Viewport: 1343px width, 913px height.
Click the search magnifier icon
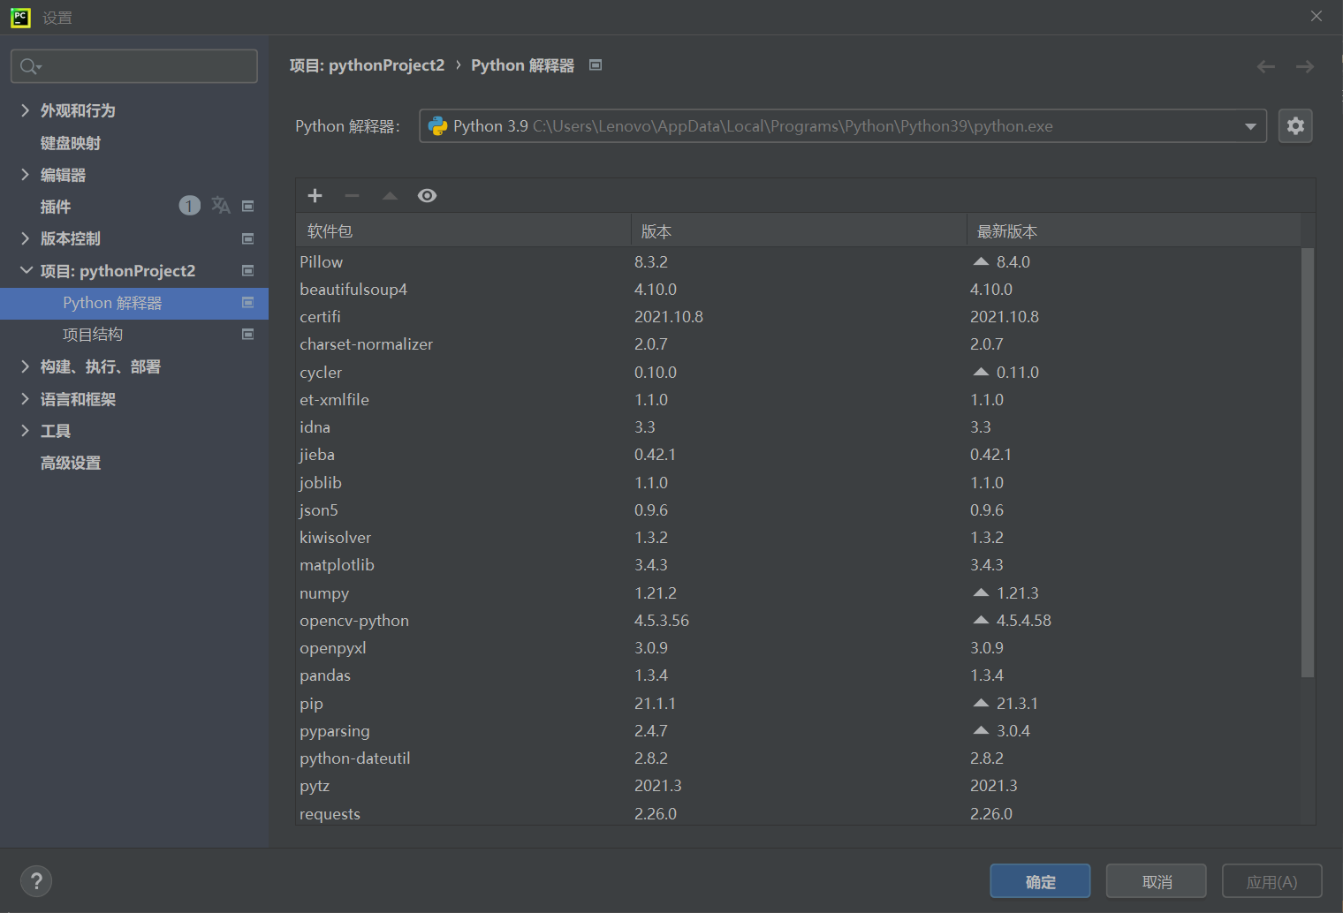pos(30,66)
